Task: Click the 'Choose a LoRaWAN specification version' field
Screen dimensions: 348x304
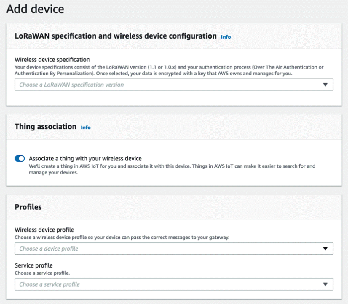Action: pyautogui.click(x=174, y=85)
